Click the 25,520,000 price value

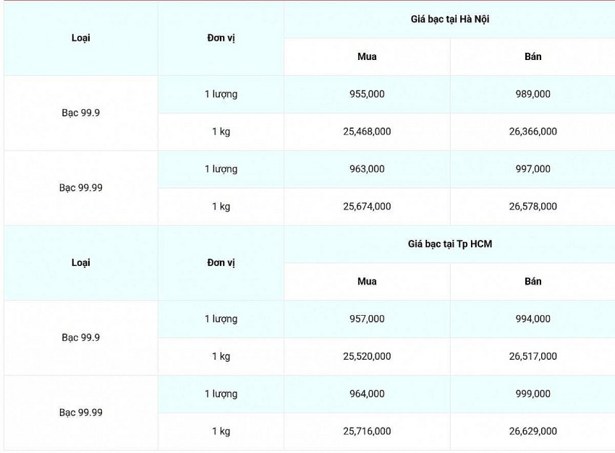(367, 356)
